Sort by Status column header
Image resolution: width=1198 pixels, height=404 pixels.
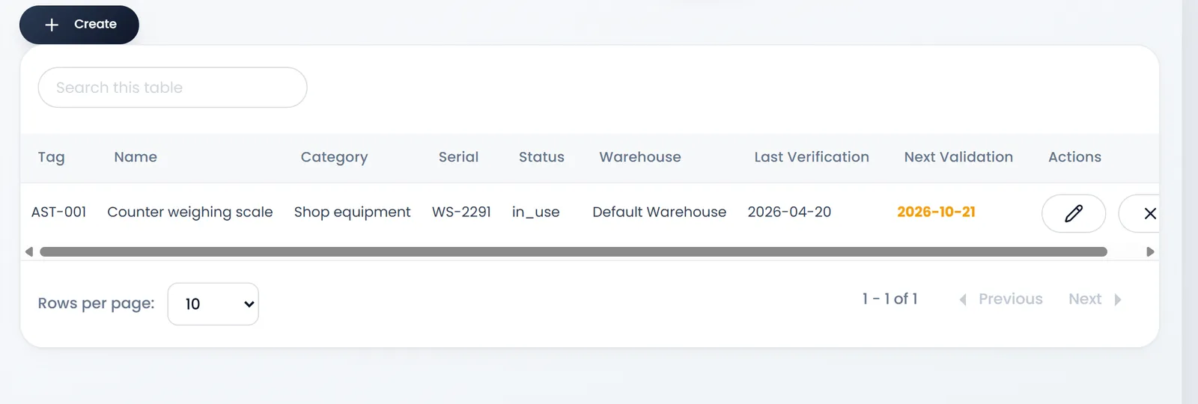pos(541,157)
